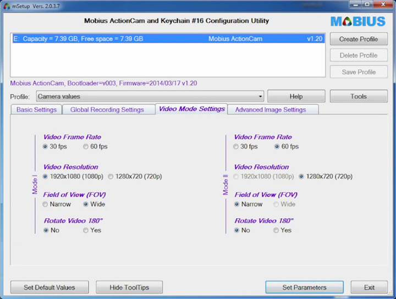Open the Tools button
Screen dimensions: 396x299
pyautogui.click(x=359, y=96)
